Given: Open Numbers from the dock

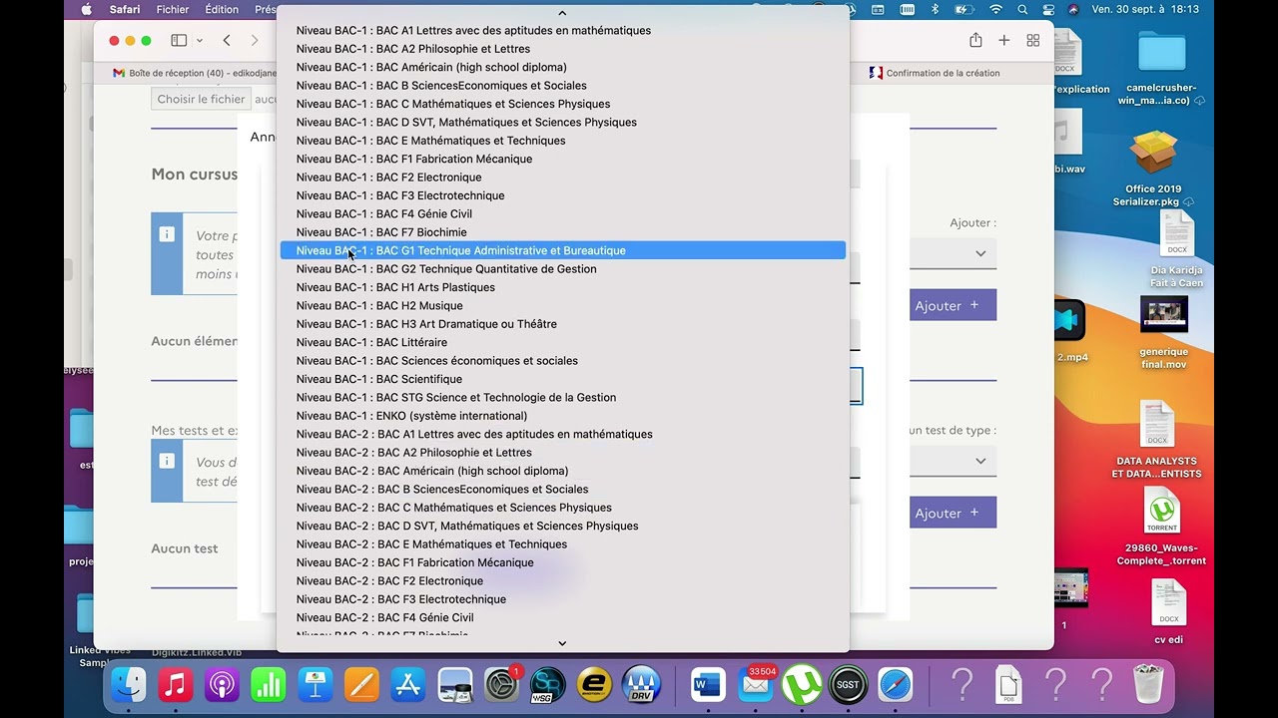Looking at the screenshot, I should tap(268, 685).
